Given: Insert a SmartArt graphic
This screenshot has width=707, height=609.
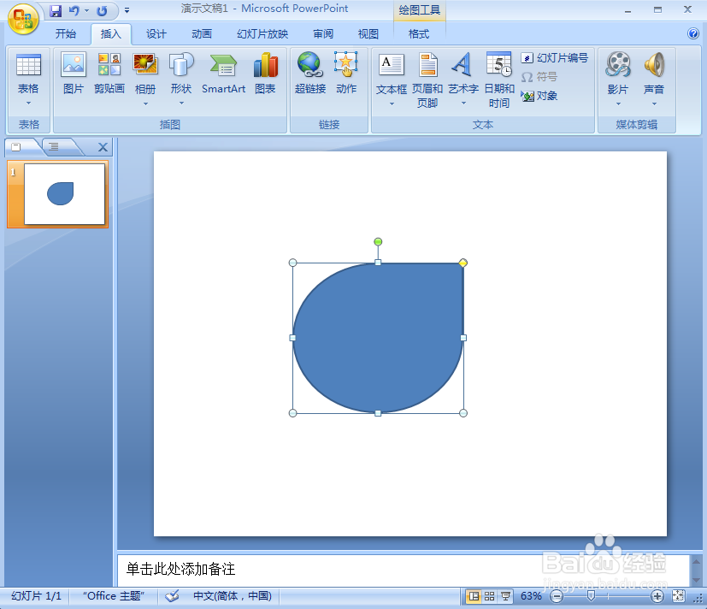Looking at the screenshot, I should click(x=224, y=74).
